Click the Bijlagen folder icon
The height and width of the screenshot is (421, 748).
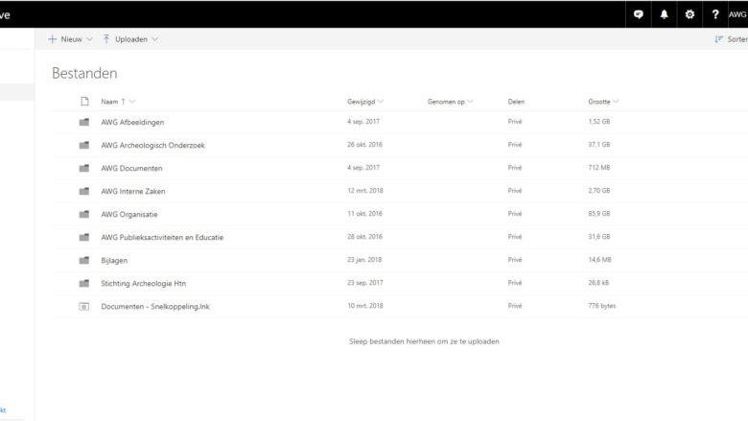pos(84,261)
